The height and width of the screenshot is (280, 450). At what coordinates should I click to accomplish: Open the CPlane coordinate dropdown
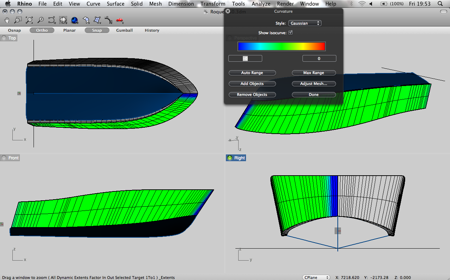[316, 278]
